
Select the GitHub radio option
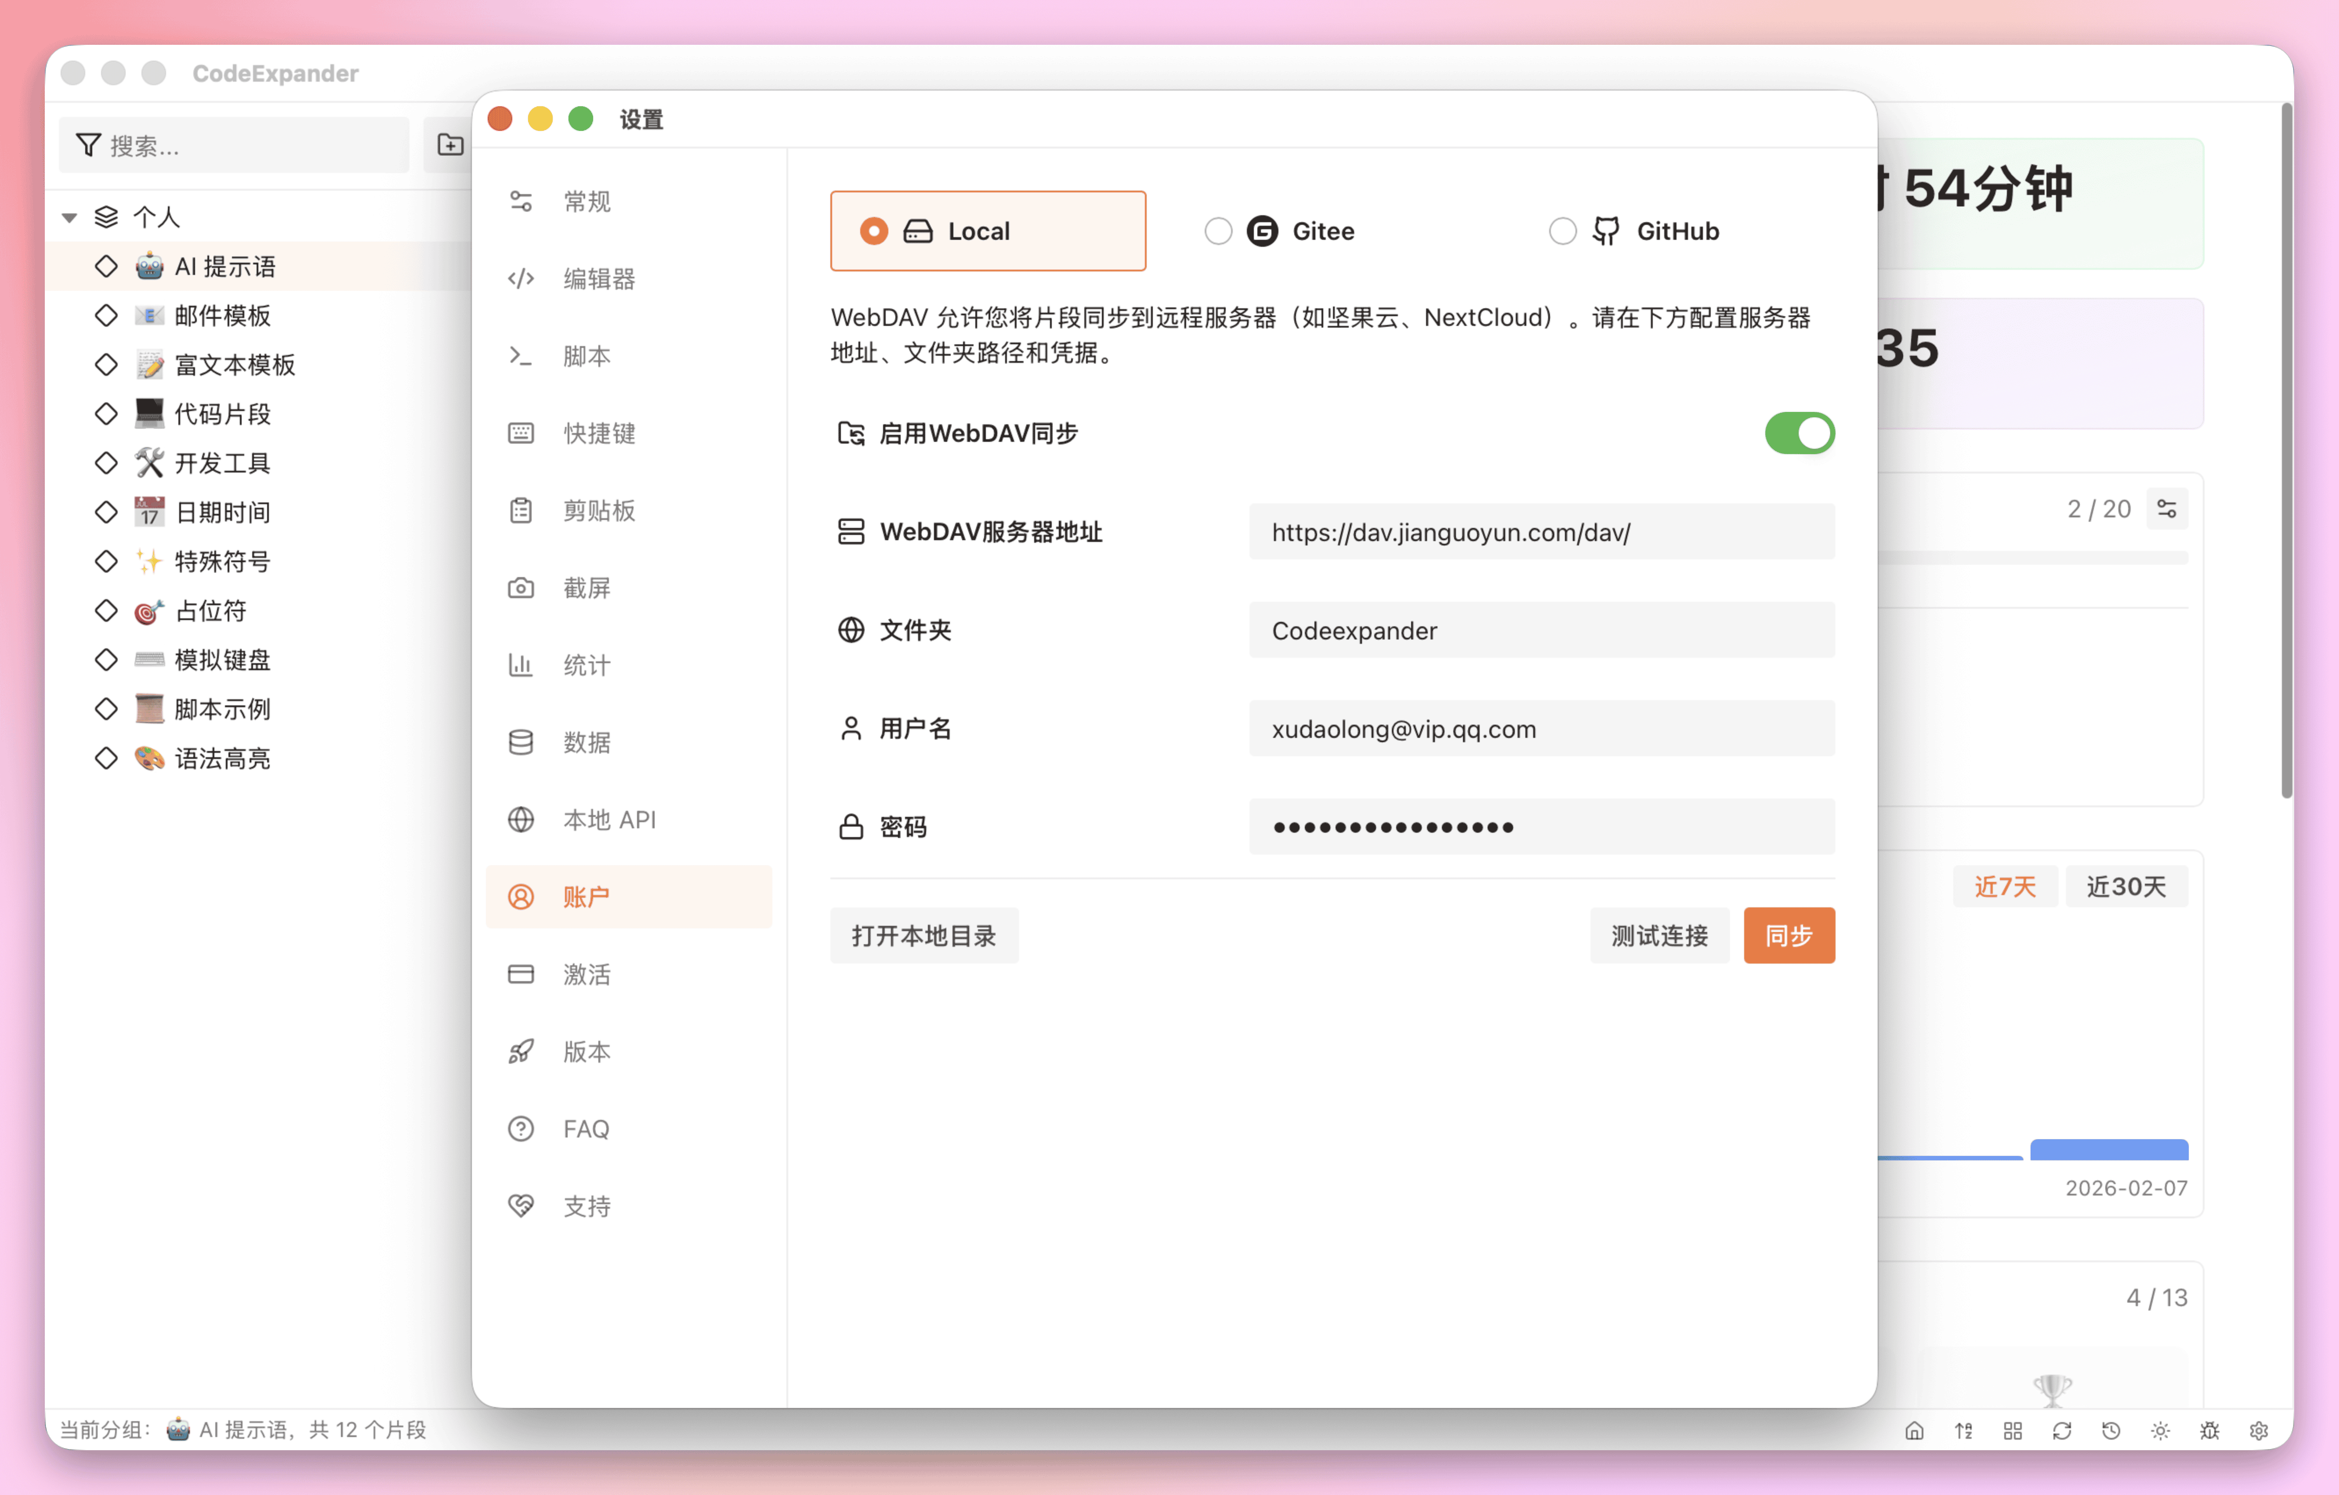tap(1562, 231)
